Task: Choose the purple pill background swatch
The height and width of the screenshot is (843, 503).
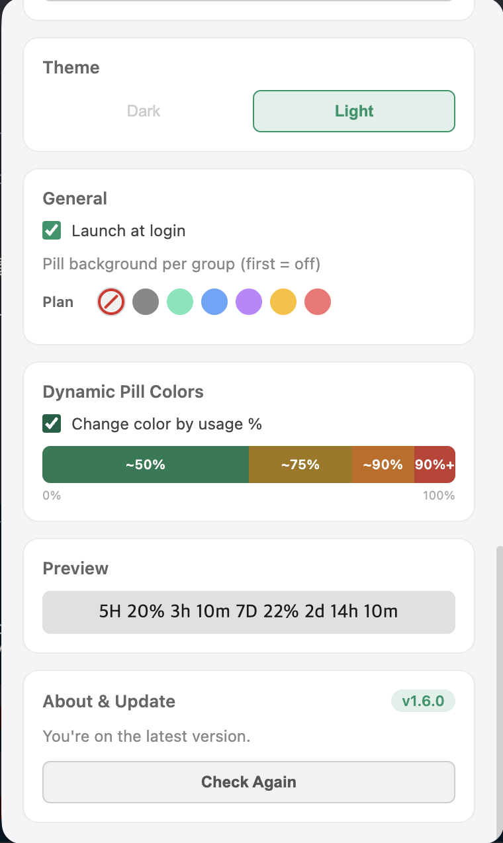Action: 249,302
